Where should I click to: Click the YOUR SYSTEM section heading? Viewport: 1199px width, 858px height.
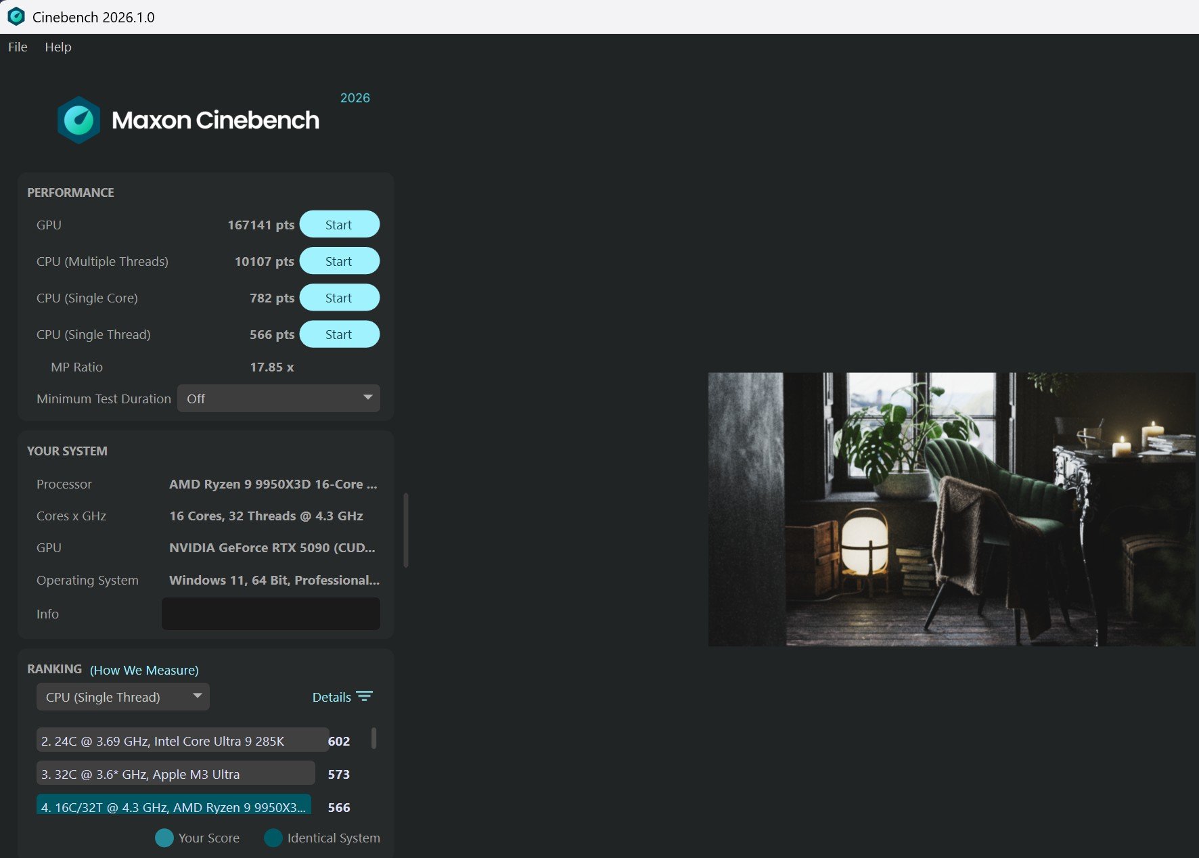click(x=67, y=451)
